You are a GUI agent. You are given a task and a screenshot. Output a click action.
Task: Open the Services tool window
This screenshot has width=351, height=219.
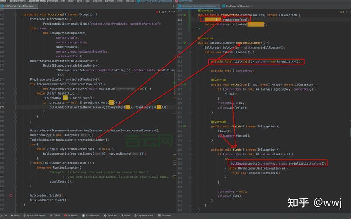(x=111, y=215)
